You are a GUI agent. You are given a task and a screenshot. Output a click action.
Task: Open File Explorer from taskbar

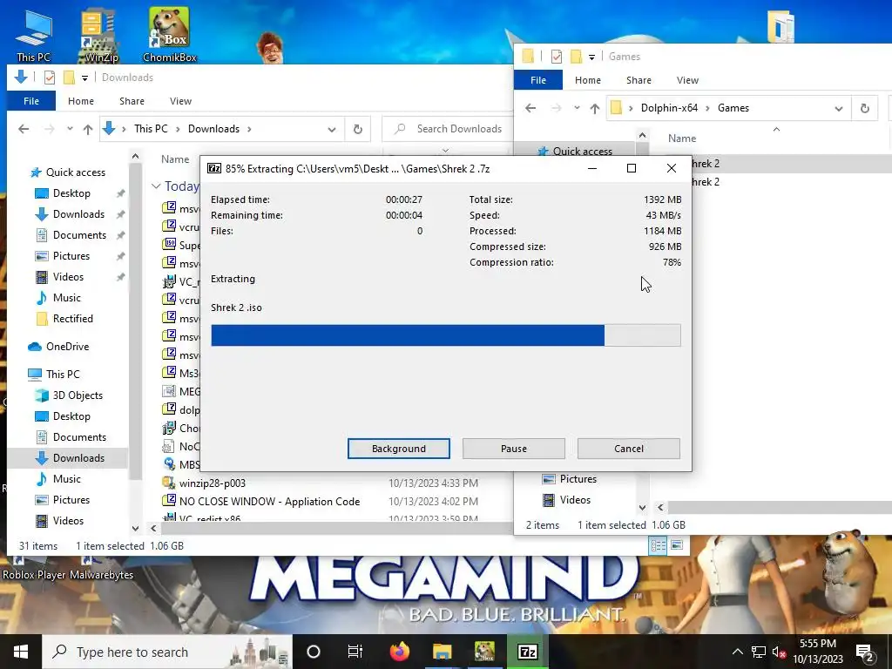[x=442, y=652]
